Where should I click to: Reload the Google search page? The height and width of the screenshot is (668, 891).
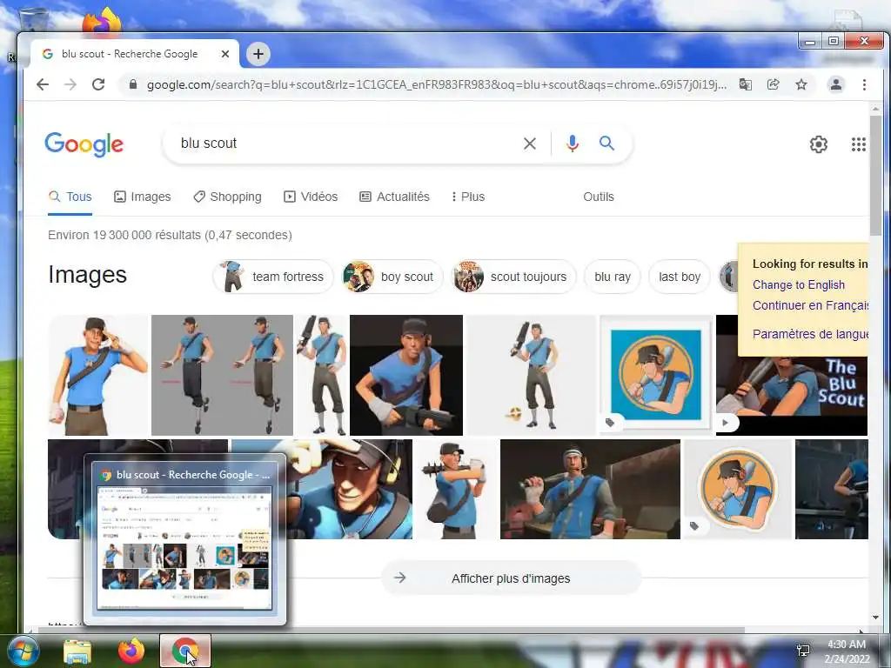point(98,84)
